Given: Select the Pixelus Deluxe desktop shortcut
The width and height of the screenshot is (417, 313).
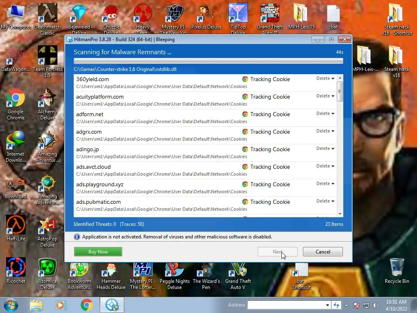Looking at the screenshot, I should pos(206,17).
